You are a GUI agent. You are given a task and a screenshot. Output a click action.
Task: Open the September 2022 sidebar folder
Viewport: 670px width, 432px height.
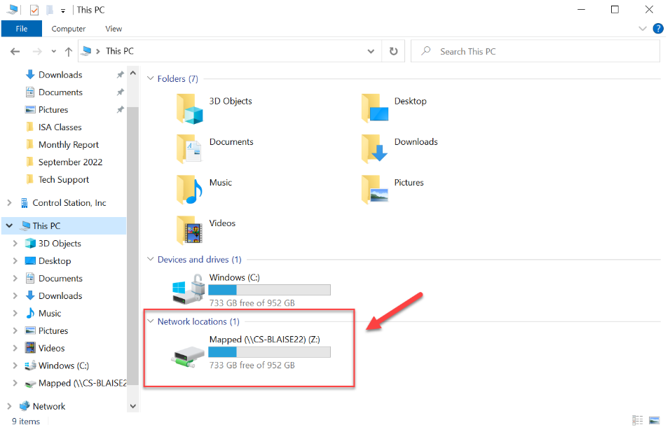(x=70, y=162)
